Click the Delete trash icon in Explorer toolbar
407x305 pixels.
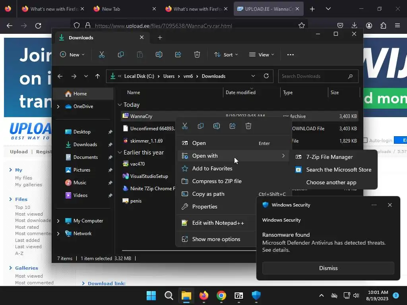point(197,54)
